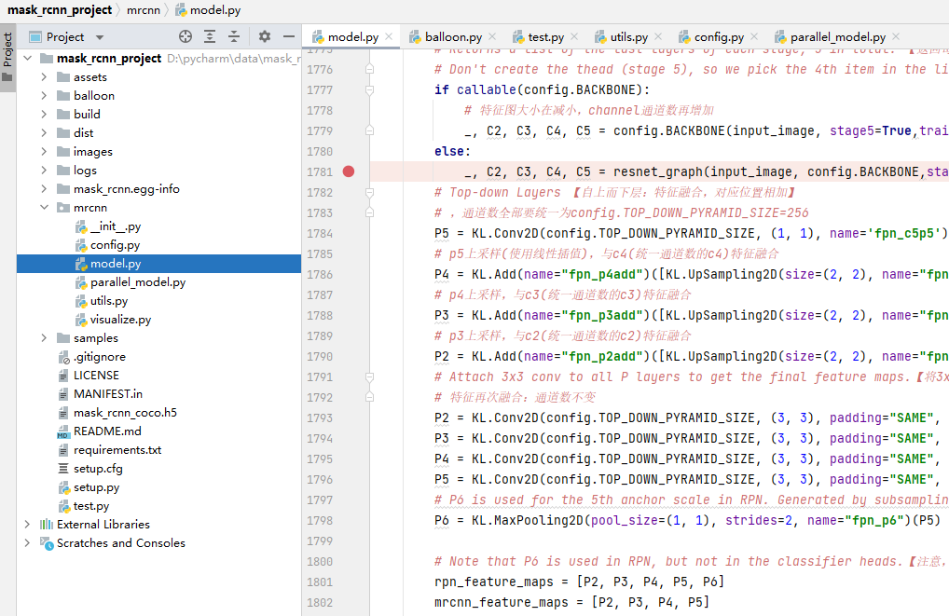
Task: Switch to the utils.py editor tab
Action: (x=629, y=37)
